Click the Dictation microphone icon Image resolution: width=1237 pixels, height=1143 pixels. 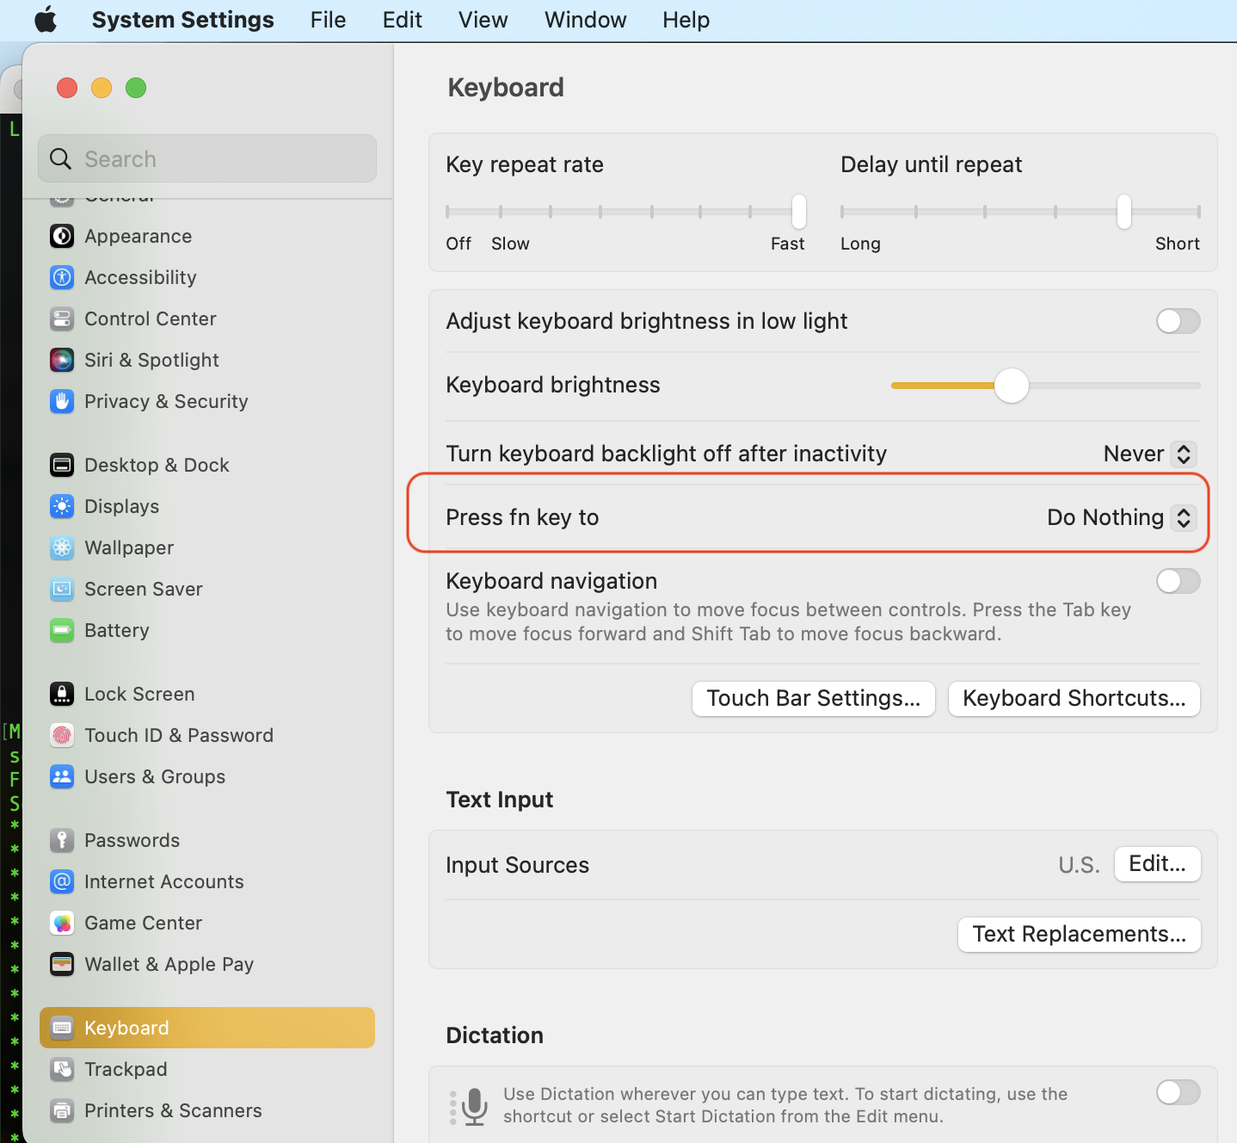pos(475,1106)
